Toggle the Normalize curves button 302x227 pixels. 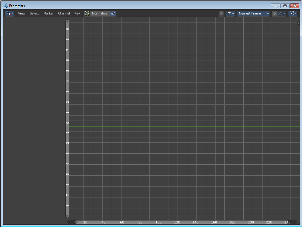[97, 13]
